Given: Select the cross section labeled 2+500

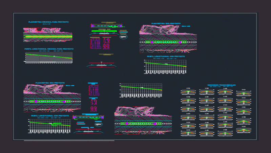Looking at the screenshot, I should pyautogui.click(x=225, y=133).
